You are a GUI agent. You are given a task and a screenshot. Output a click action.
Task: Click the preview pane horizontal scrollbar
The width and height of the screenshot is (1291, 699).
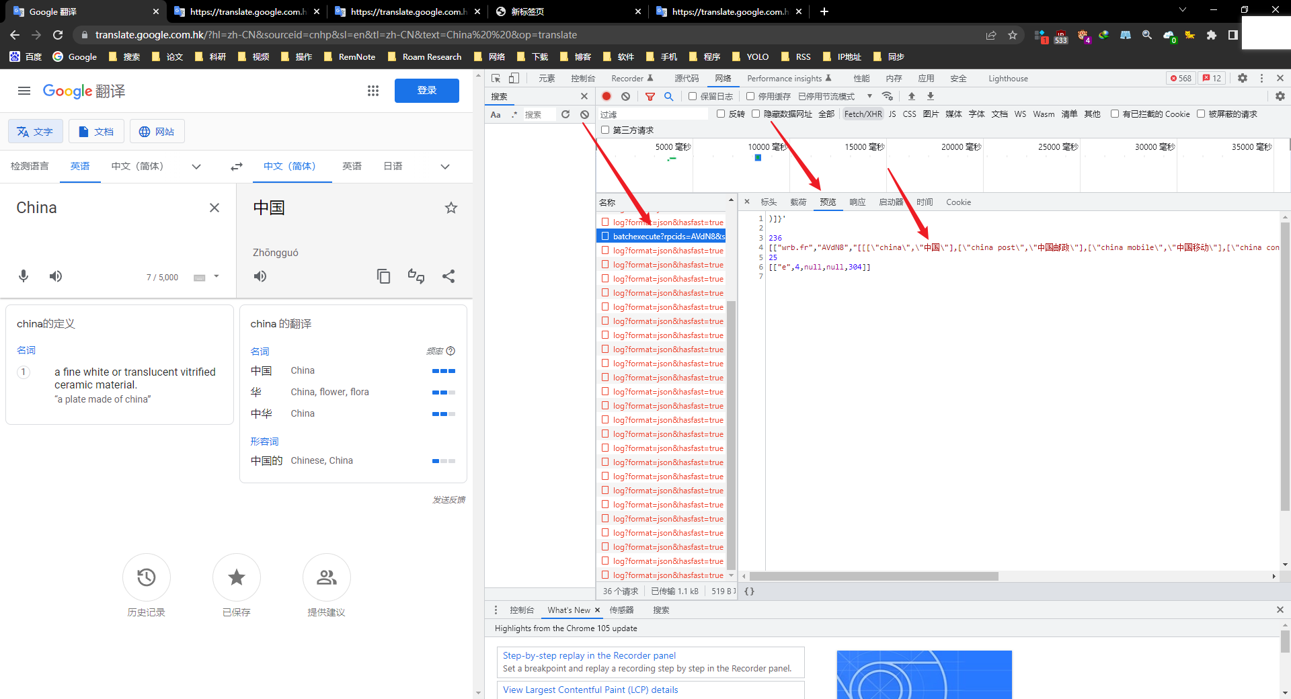[x=873, y=576]
